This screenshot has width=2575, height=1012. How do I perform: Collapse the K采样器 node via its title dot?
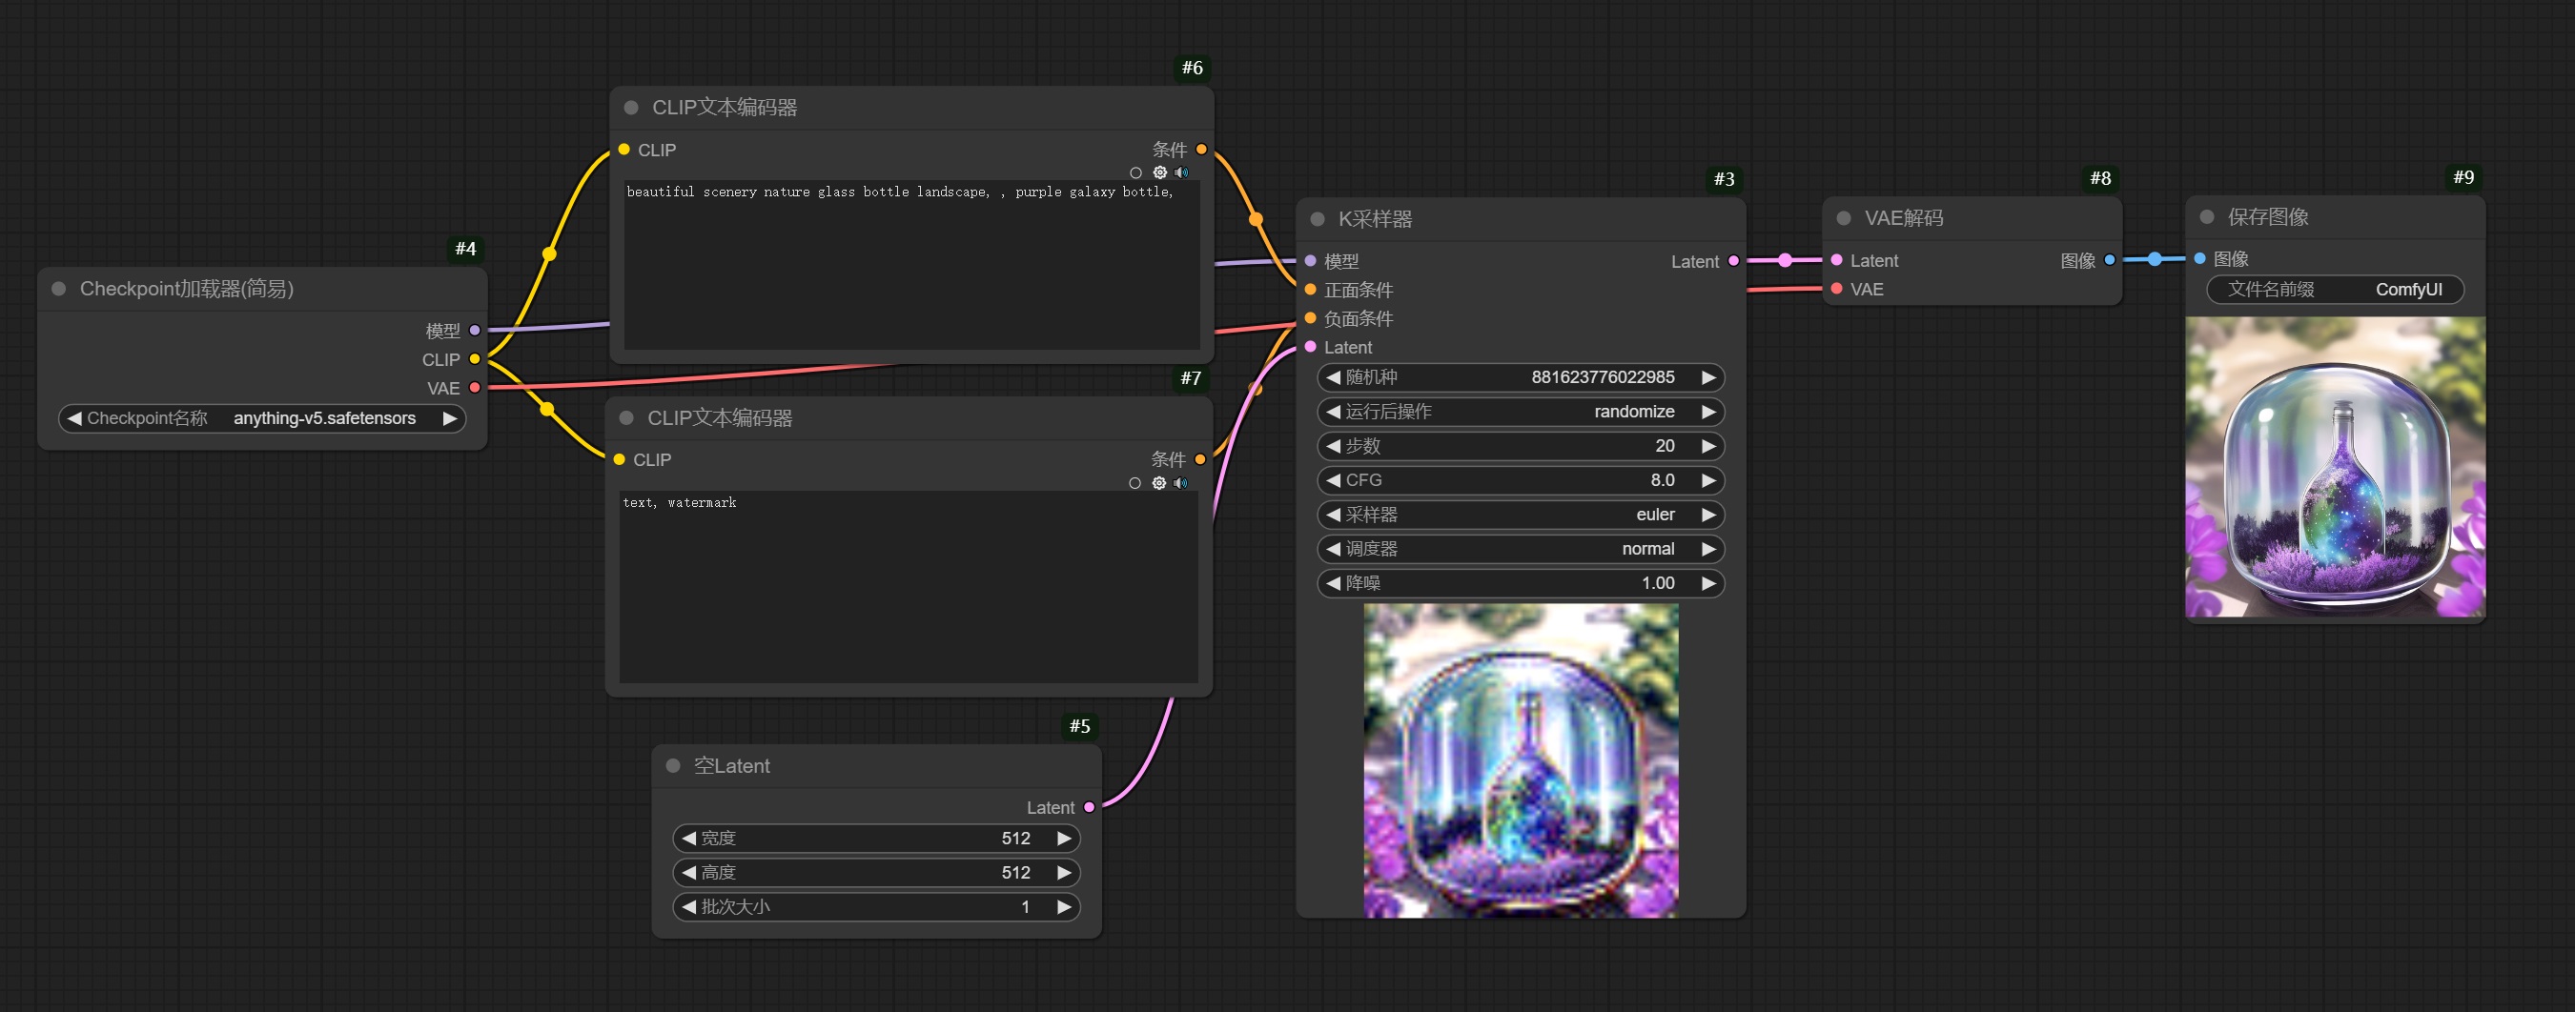tap(1318, 219)
